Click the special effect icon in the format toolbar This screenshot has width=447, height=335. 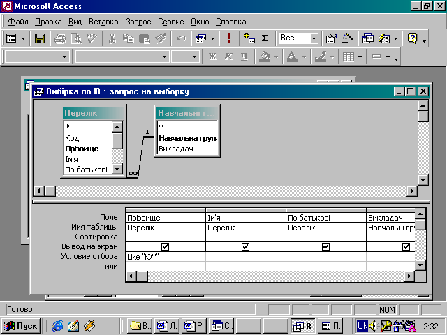point(376,57)
